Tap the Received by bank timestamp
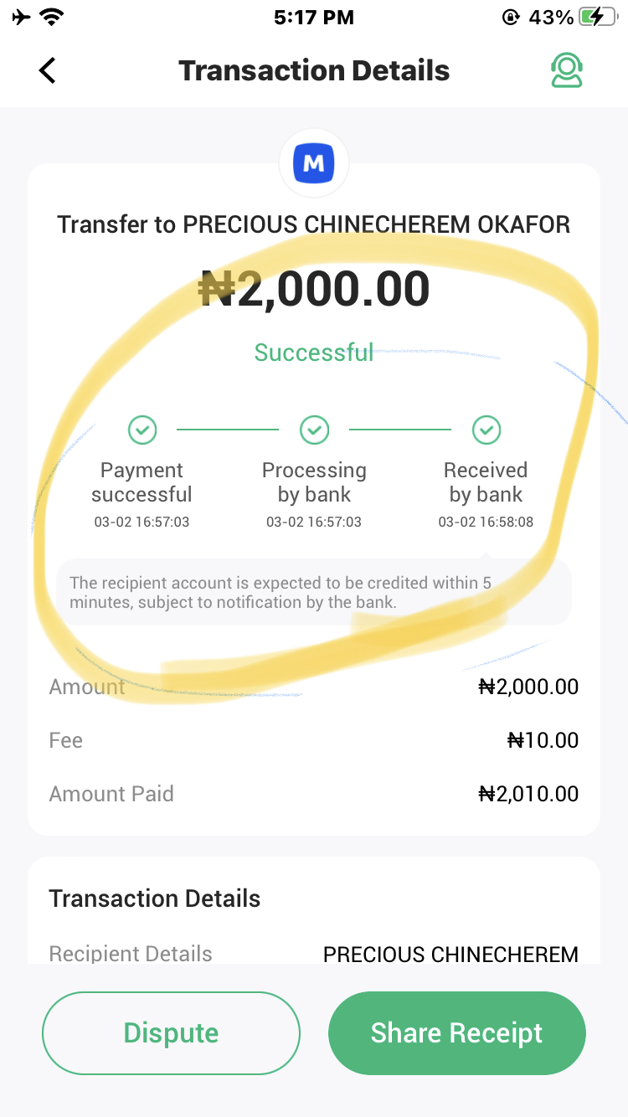Viewport: 628px width, 1117px height. [x=486, y=522]
